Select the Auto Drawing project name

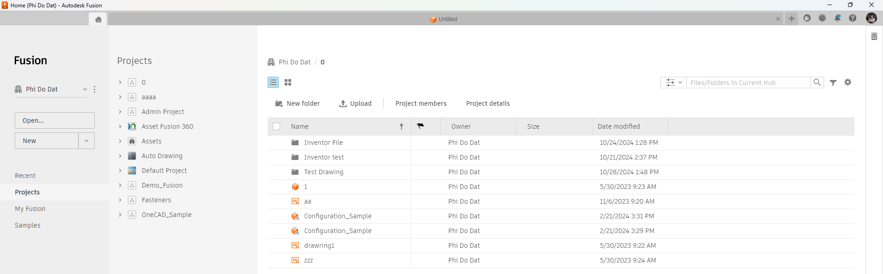pyautogui.click(x=162, y=156)
